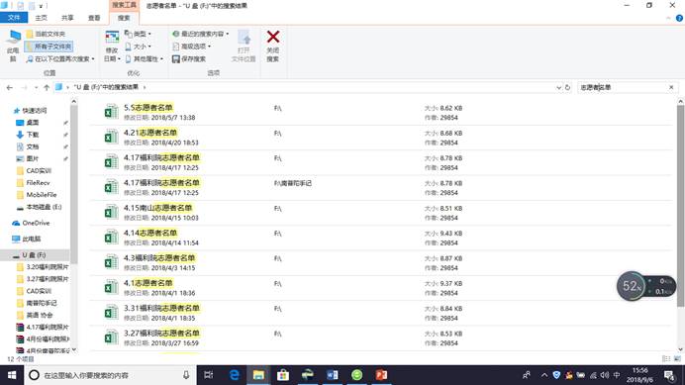The height and width of the screenshot is (385, 685).
Task: Select the This PC search location icon
Action: tap(14, 38)
